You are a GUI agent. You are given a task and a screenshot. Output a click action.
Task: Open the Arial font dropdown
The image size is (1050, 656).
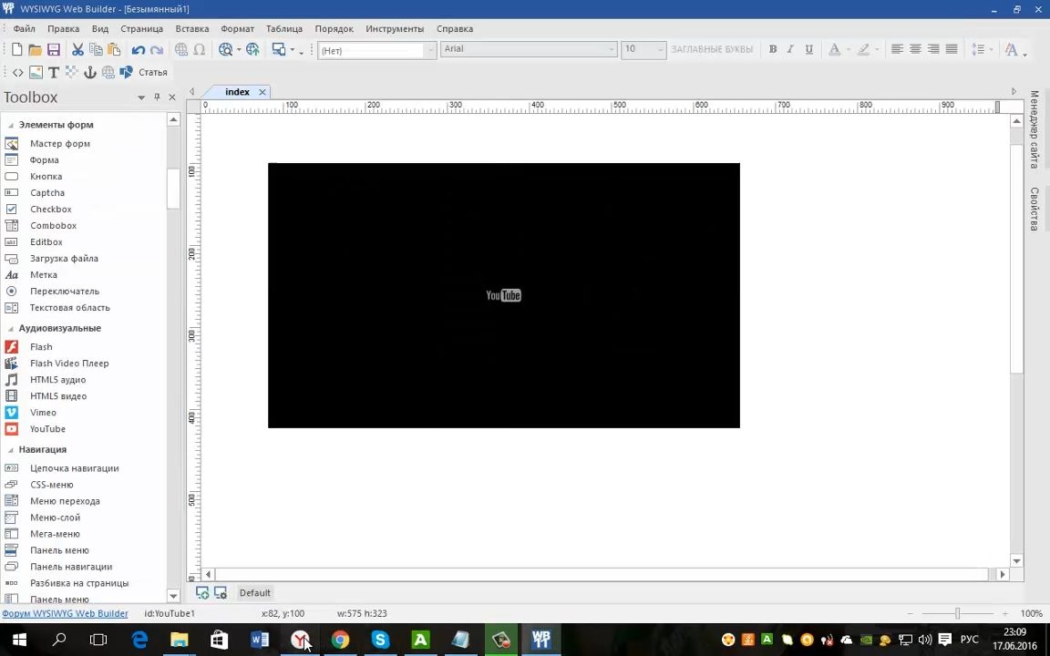[529, 49]
